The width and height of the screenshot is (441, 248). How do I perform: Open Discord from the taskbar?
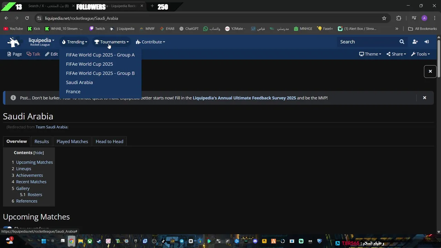[x=255, y=241]
